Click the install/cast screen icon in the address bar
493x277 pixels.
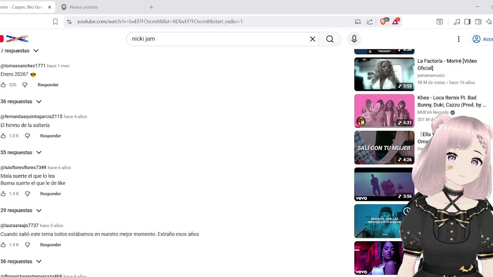point(358,22)
